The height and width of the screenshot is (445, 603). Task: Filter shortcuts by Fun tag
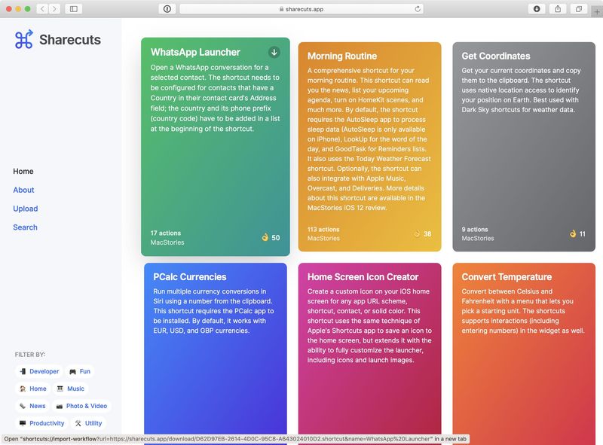click(x=80, y=371)
